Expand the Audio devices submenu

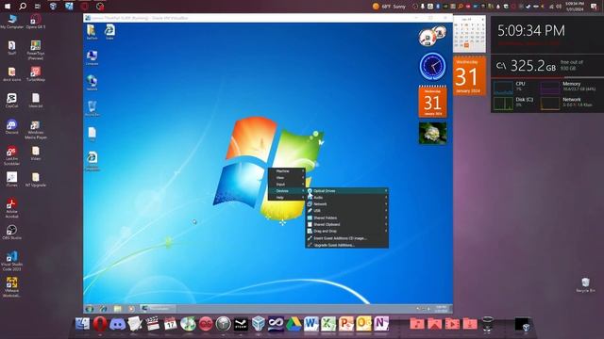346,198
